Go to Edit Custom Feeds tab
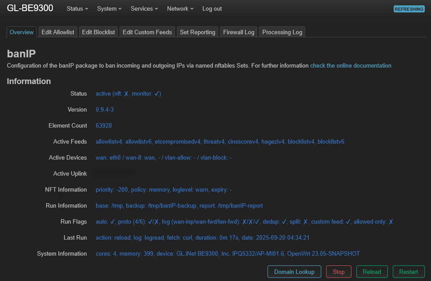 [x=147, y=32]
